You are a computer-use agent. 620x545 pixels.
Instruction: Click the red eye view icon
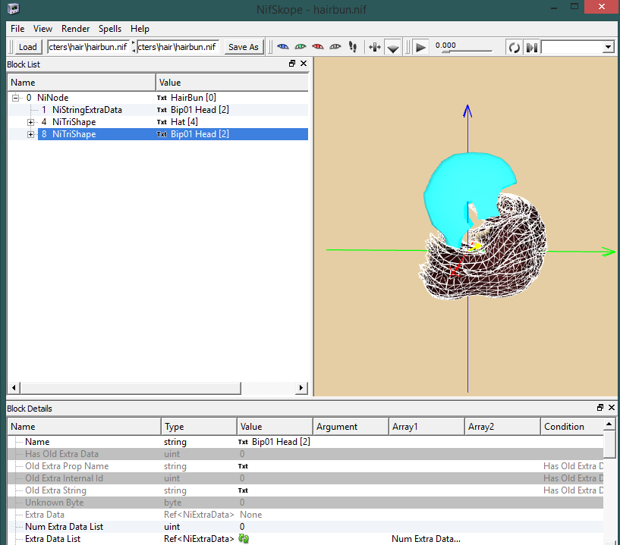tap(318, 46)
